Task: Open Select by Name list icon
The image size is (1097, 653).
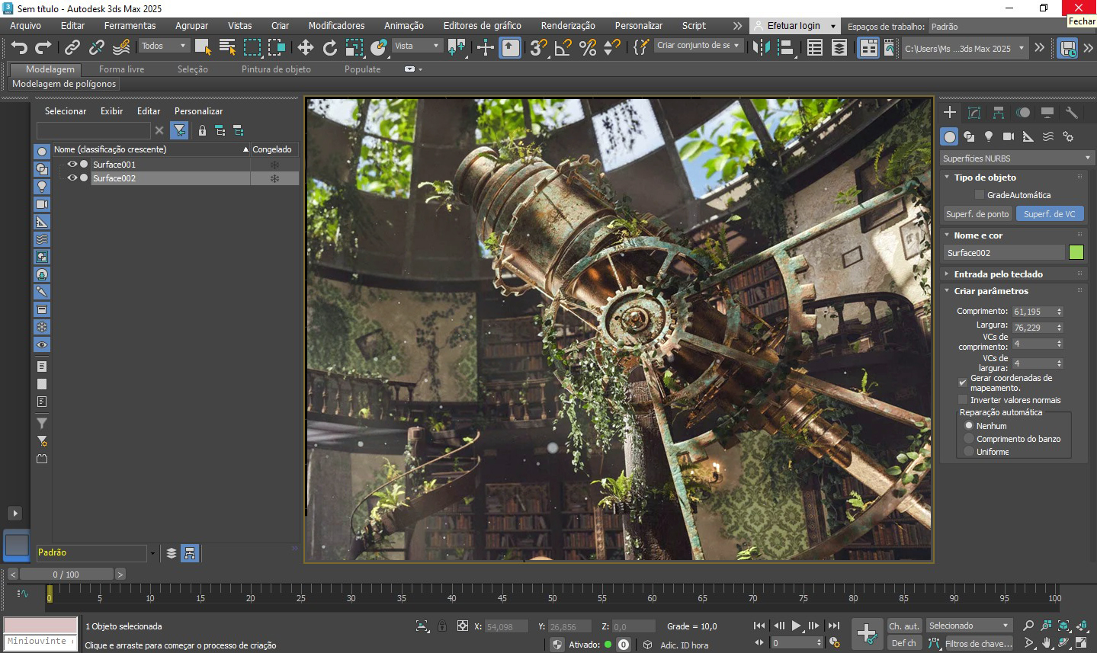Action: (227, 47)
